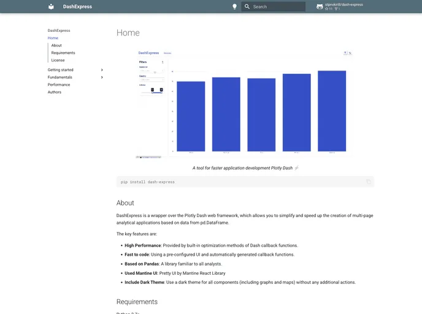Go to the Requirements section link

pos(63,53)
